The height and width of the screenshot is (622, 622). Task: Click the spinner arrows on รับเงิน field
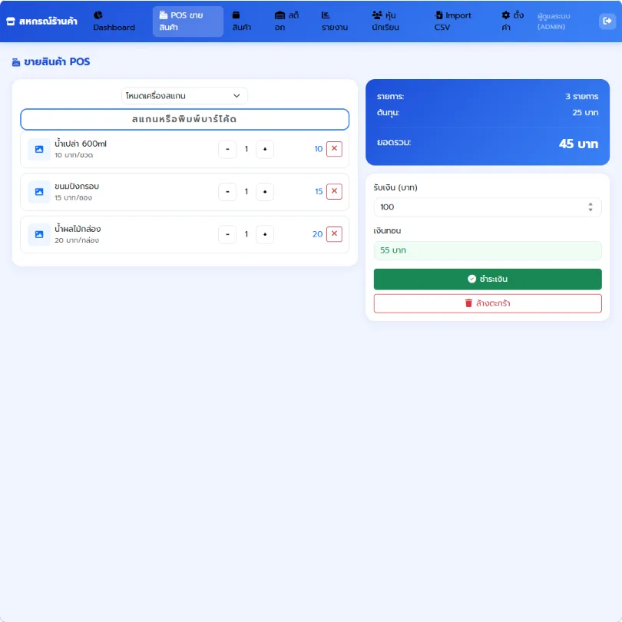(591, 207)
